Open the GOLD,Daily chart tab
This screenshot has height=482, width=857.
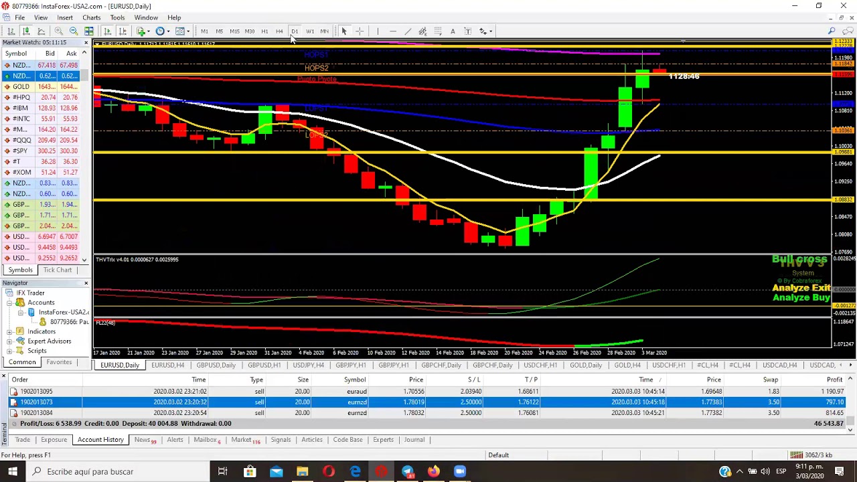(586, 365)
